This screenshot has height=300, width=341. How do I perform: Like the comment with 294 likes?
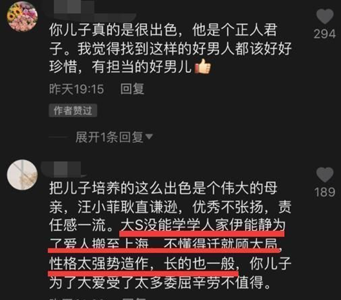point(325,16)
